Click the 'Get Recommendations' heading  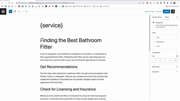59,67
